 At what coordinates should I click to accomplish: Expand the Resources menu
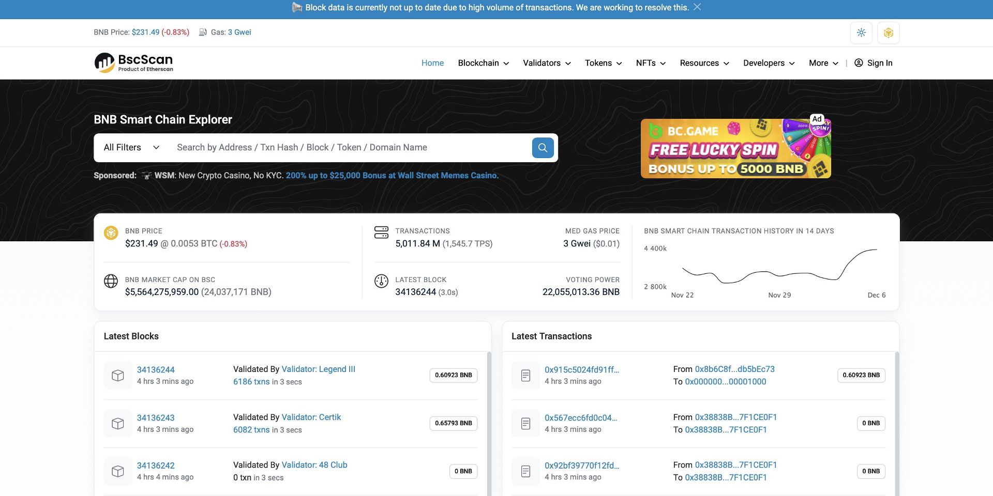click(705, 63)
